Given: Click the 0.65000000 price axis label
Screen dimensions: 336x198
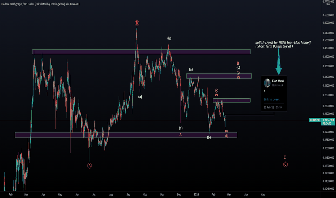Looking at the screenshot, I should [x=328, y=15].
